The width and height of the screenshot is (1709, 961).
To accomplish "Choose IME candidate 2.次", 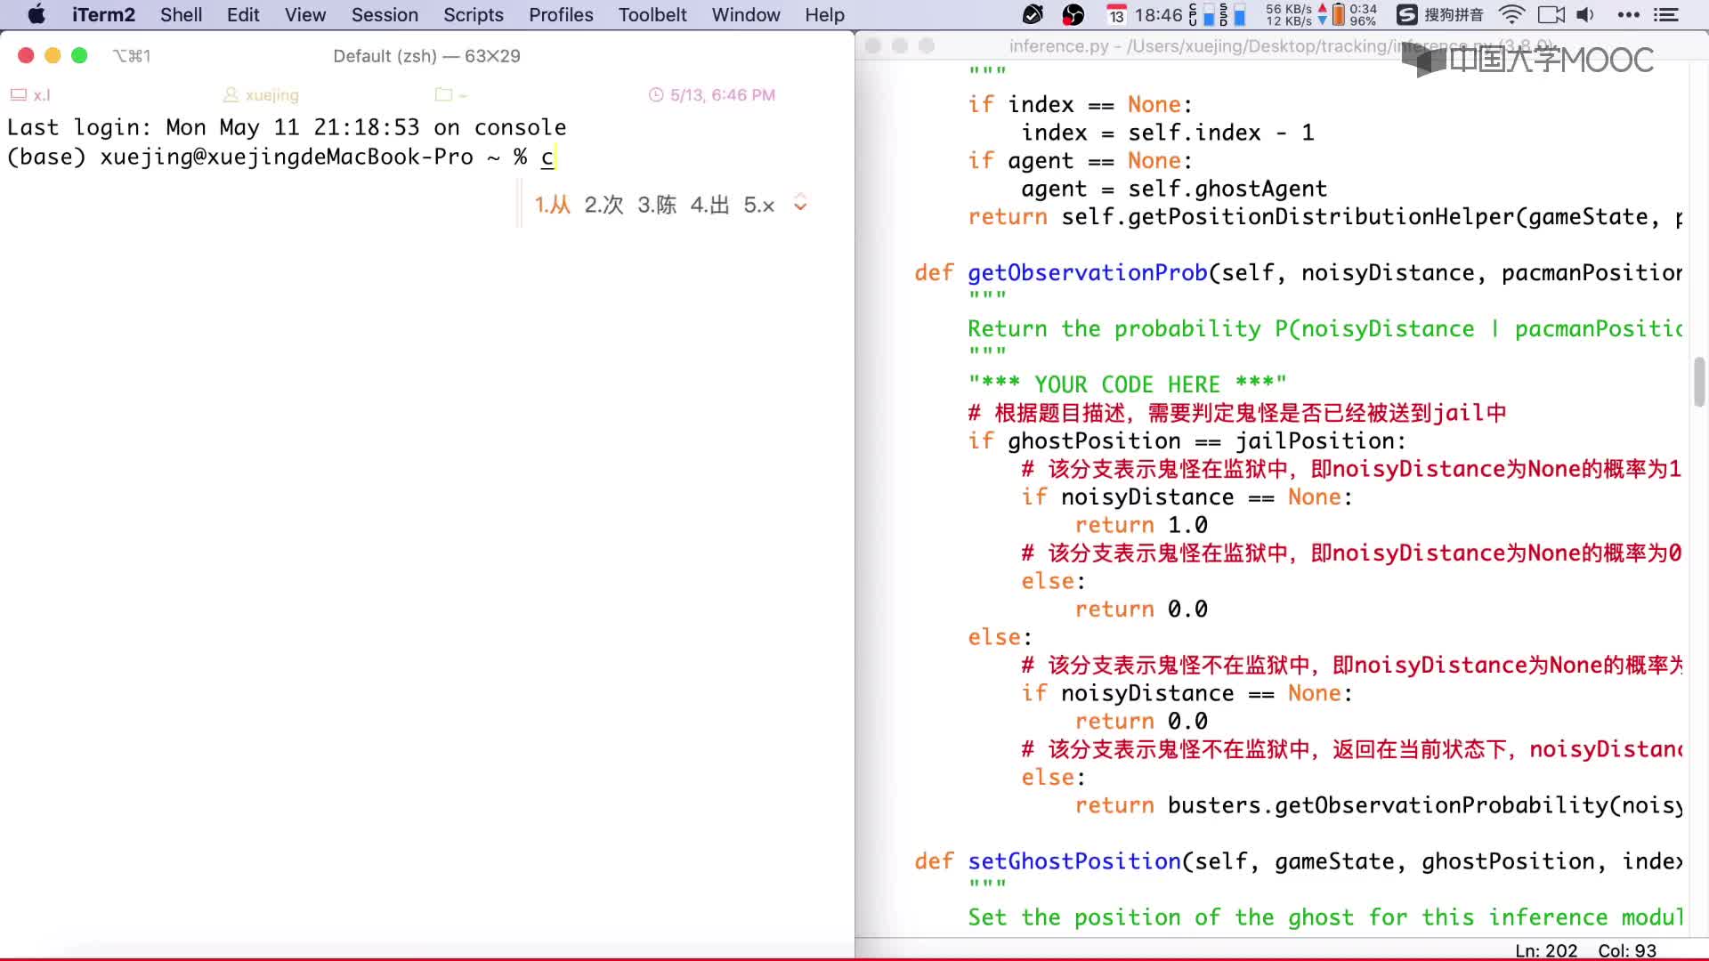I will (x=603, y=205).
